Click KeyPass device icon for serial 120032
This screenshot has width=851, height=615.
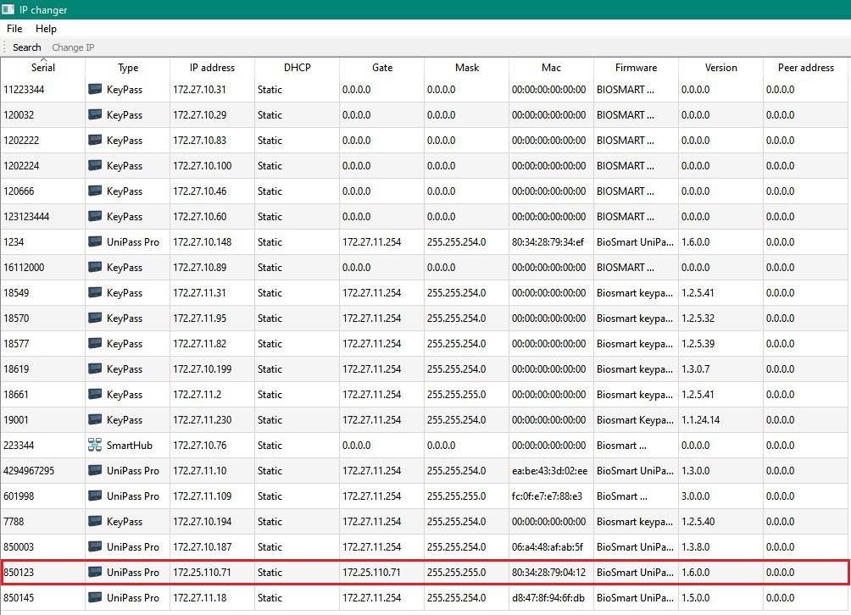[x=95, y=114]
